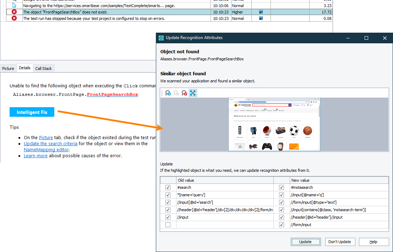Click the application screenshot preview thumbnail
Screen dimensions: 393x252
coord(274,125)
